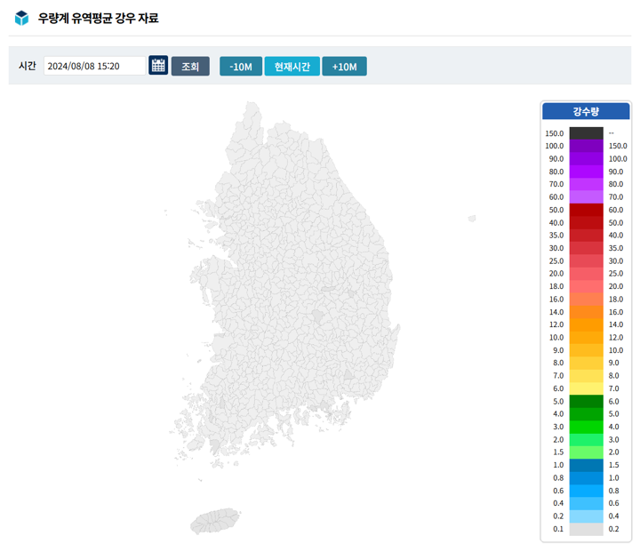Click the blue cube title icon
The height and width of the screenshot is (552, 640).
21,18
